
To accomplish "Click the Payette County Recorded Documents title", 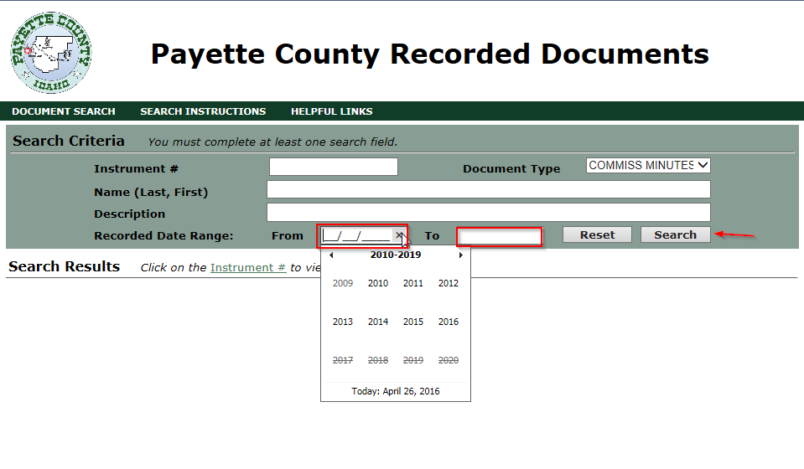I will coord(430,54).
